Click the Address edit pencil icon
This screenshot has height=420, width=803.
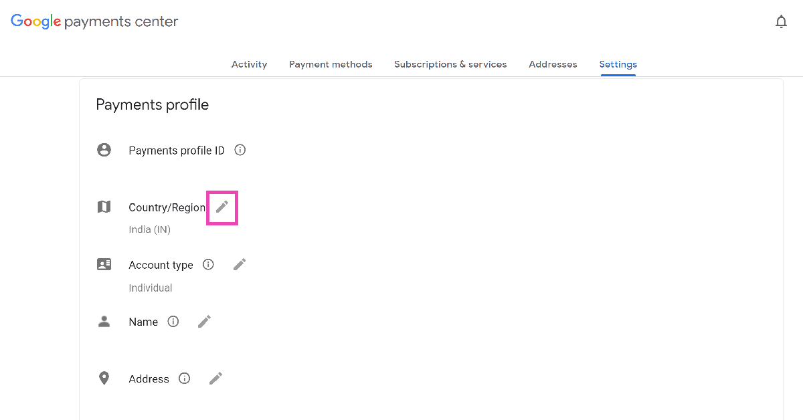(215, 379)
